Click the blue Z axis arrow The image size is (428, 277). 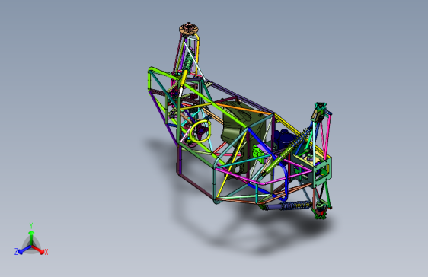[24, 250]
